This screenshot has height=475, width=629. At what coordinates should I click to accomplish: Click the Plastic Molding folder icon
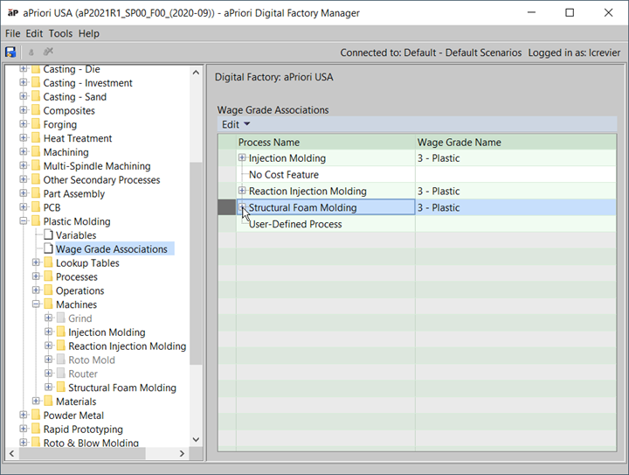pyautogui.click(x=36, y=221)
